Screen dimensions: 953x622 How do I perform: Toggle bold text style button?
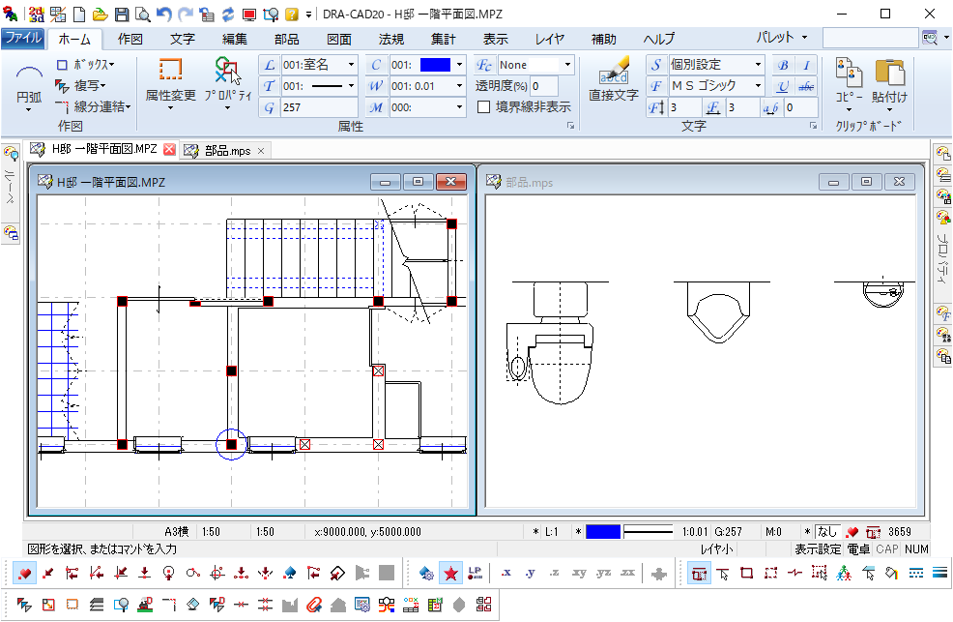pos(783,65)
